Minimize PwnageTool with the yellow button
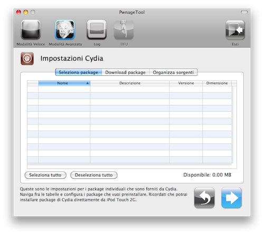Image resolution: width=264 pixels, height=235 pixels. click(26, 12)
